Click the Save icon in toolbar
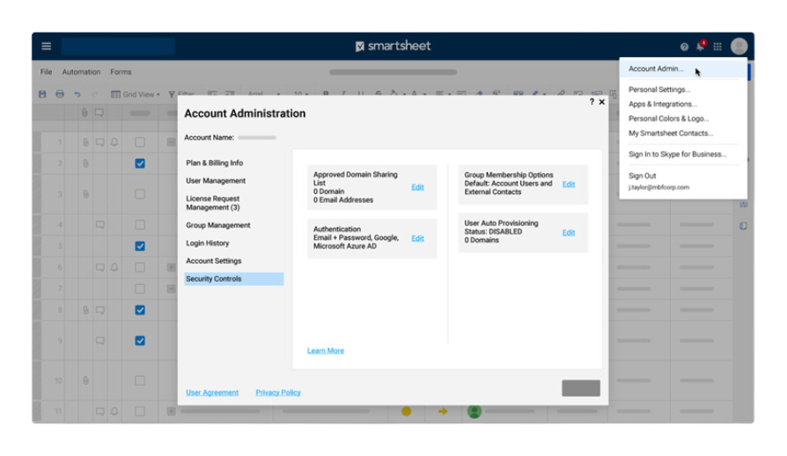787x456 pixels. click(x=42, y=94)
